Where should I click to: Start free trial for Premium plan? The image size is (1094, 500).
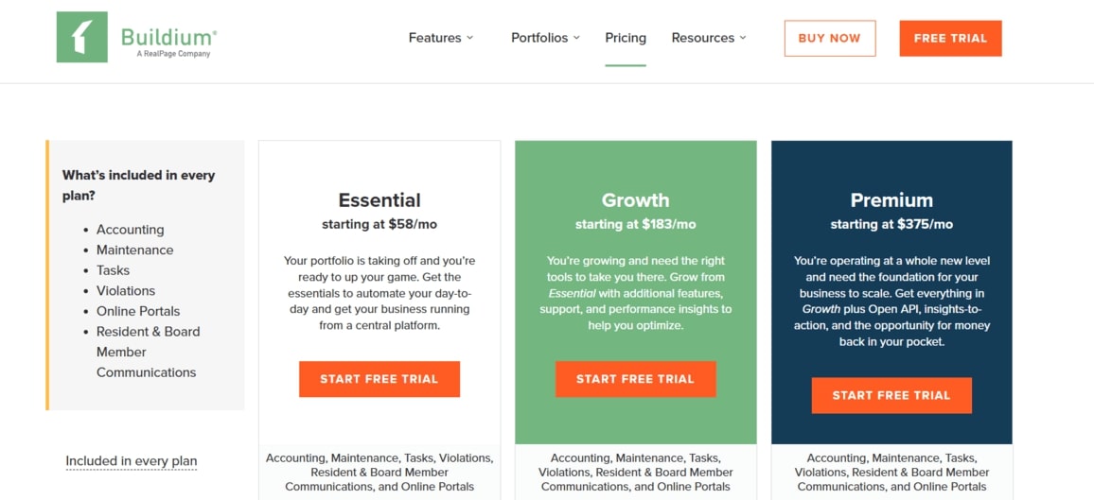[891, 395]
